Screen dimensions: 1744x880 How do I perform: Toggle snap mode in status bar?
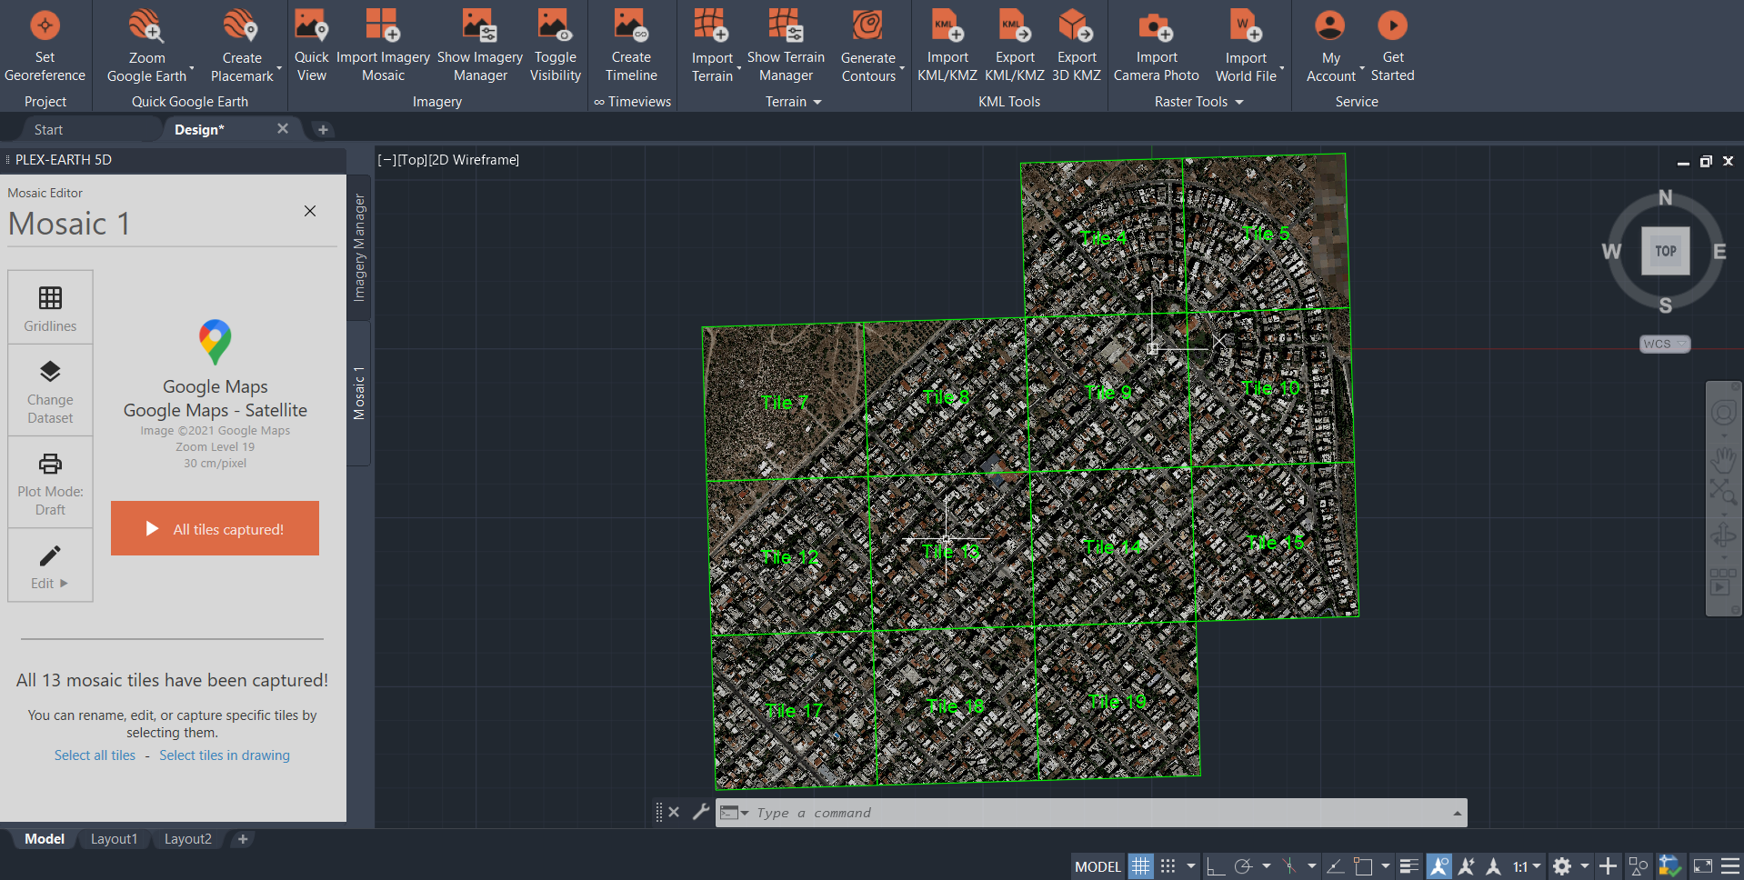tap(1168, 866)
